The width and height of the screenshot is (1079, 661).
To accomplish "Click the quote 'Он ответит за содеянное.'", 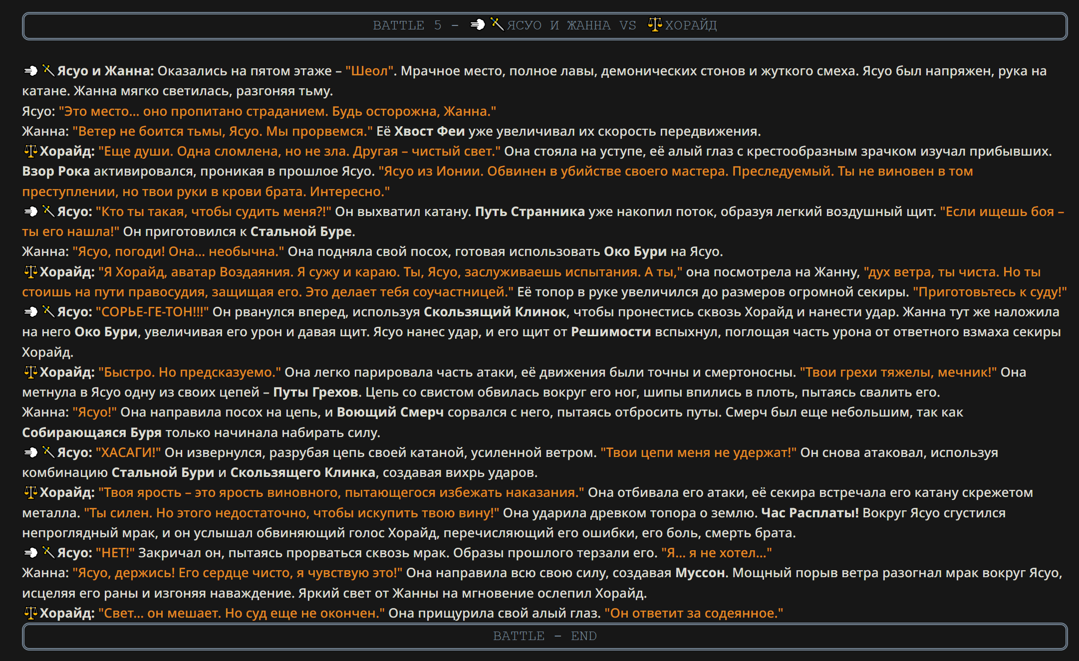I will click(694, 613).
